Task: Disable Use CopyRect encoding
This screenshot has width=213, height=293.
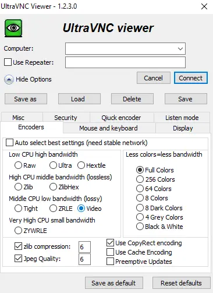Action: coord(110,243)
